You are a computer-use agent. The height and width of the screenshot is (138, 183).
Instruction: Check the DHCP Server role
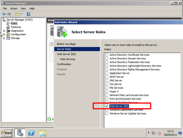[x=107, y=77]
